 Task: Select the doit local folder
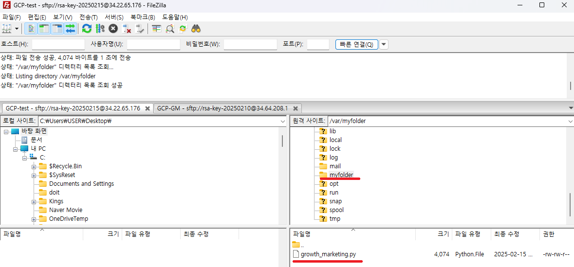click(x=54, y=193)
